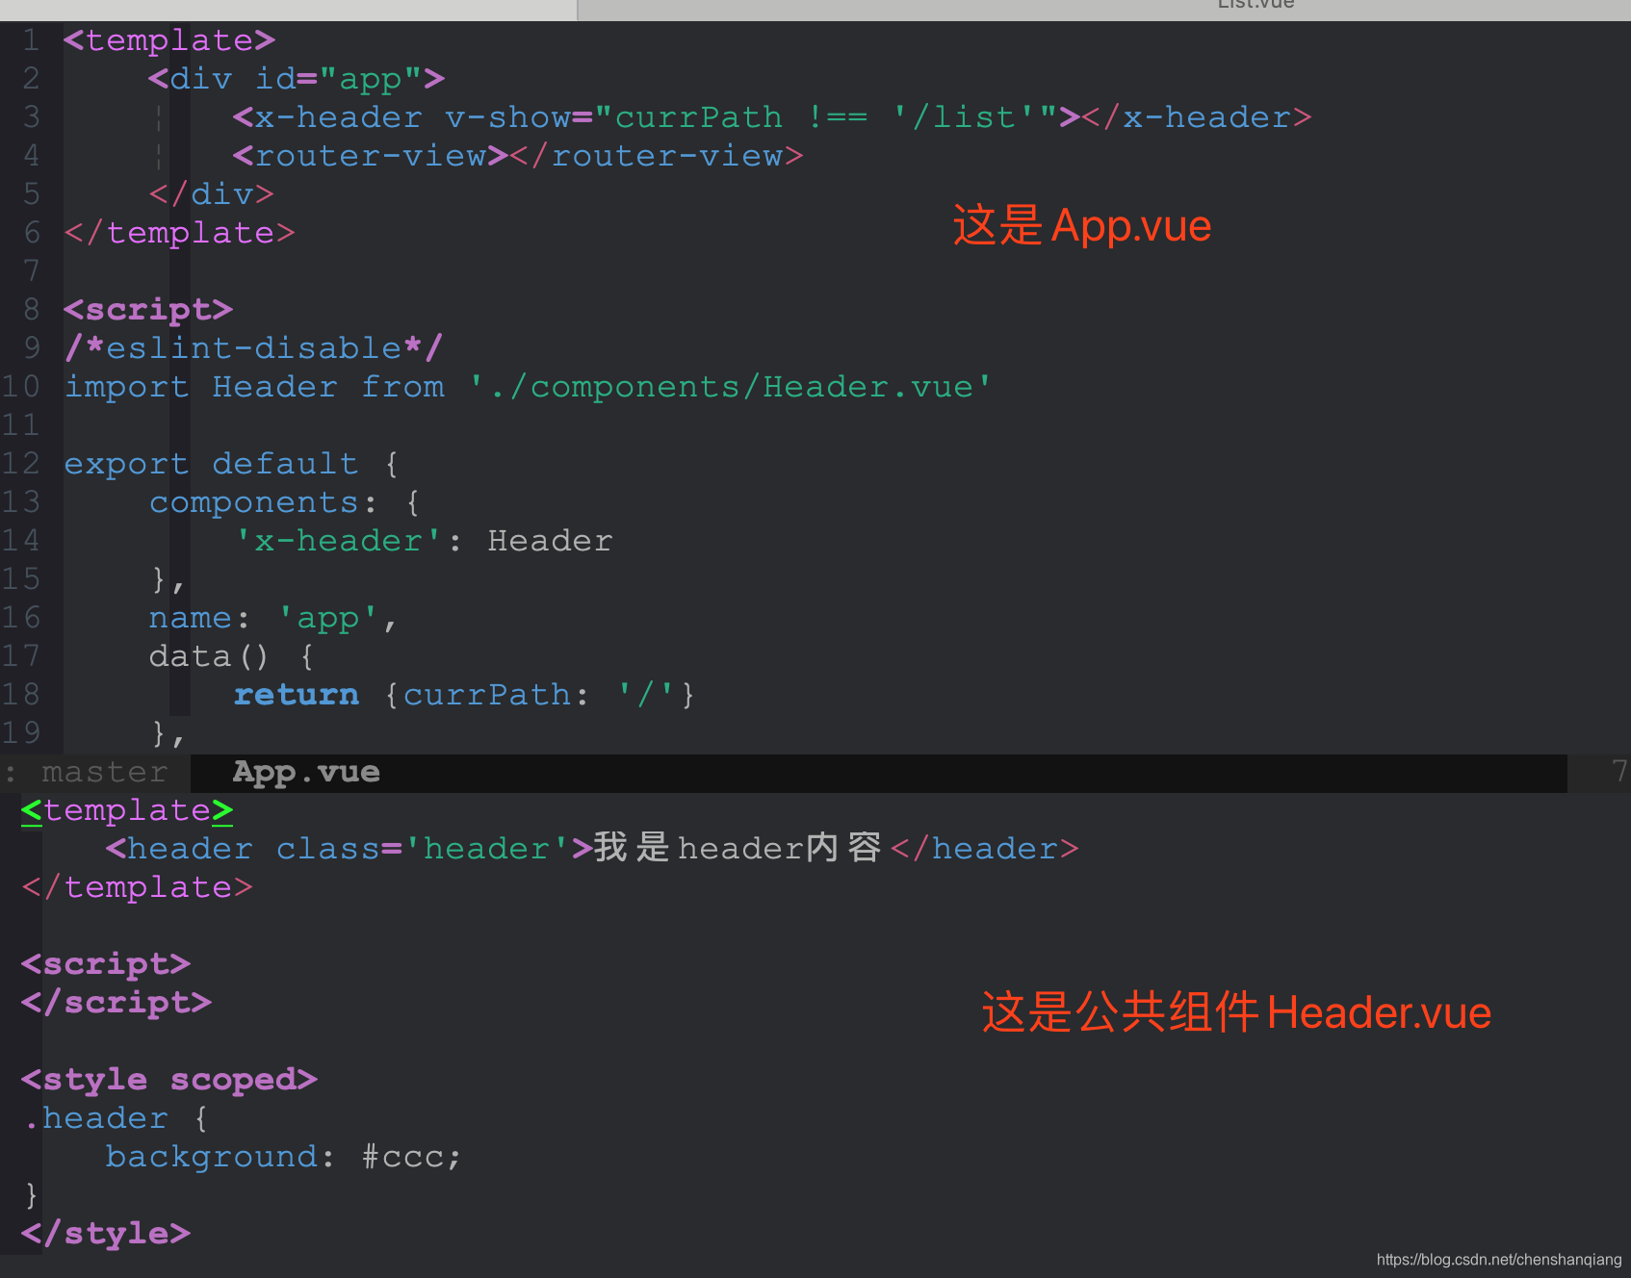Click the name: property on line 16
1631x1278 pixels.
pyautogui.click(x=200, y=618)
